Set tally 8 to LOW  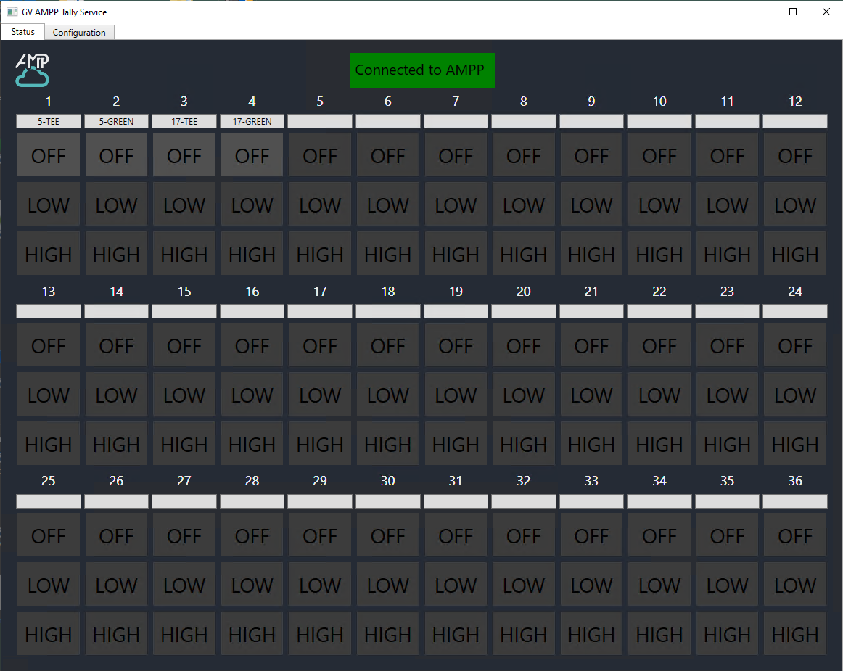click(524, 204)
